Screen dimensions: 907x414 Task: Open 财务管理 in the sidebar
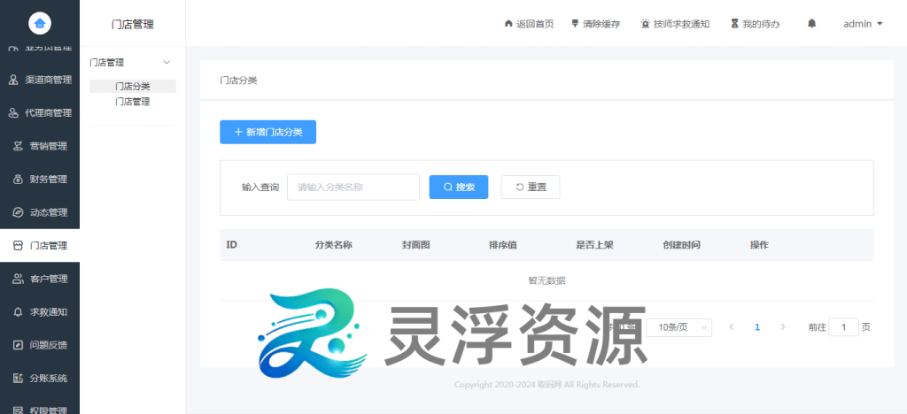click(x=40, y=180)
